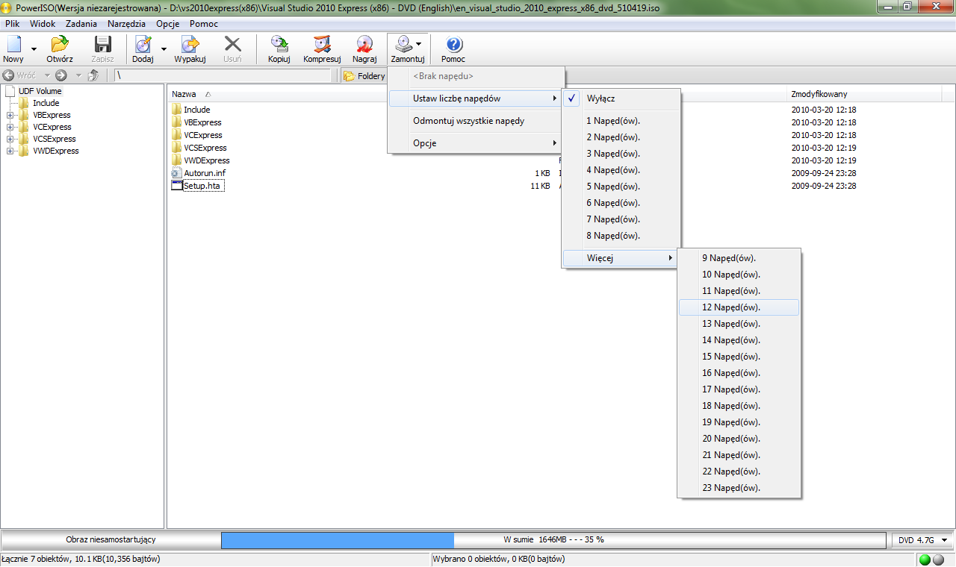
Task: Click the Nowy (New) toolbar icon
Action: (13, 45)
